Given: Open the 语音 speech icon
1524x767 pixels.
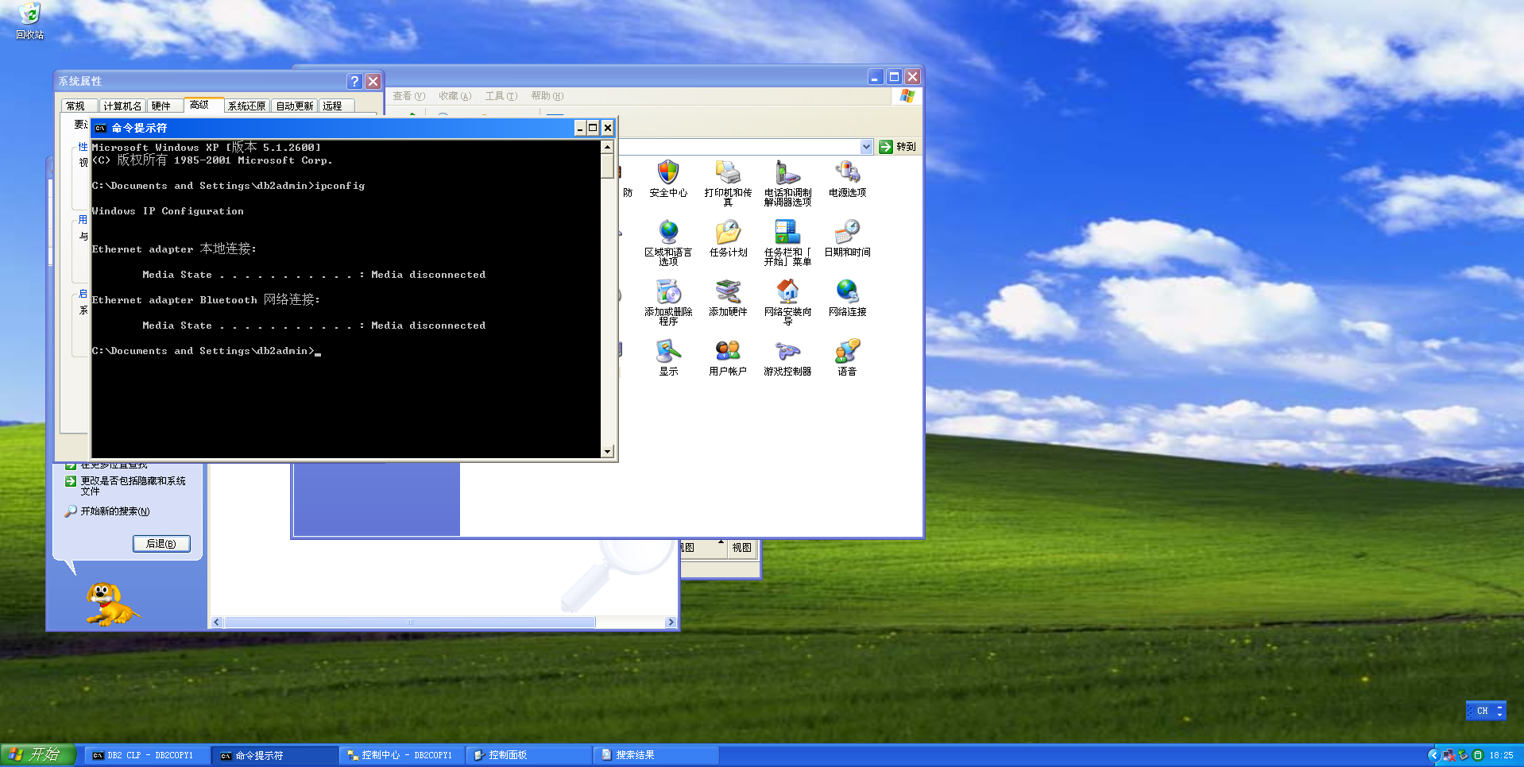Looking at the screenshot, I should click(847, 357).
